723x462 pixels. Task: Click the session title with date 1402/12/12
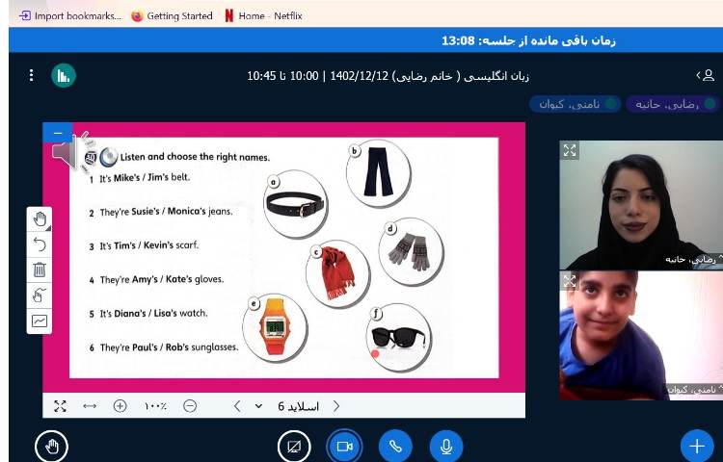click(388, 76)
